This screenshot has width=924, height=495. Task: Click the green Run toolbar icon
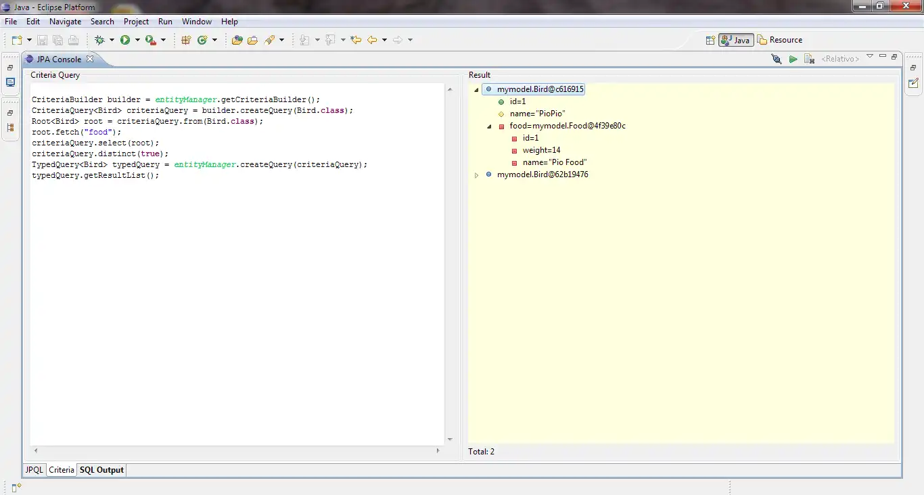(x=125, y=41)
